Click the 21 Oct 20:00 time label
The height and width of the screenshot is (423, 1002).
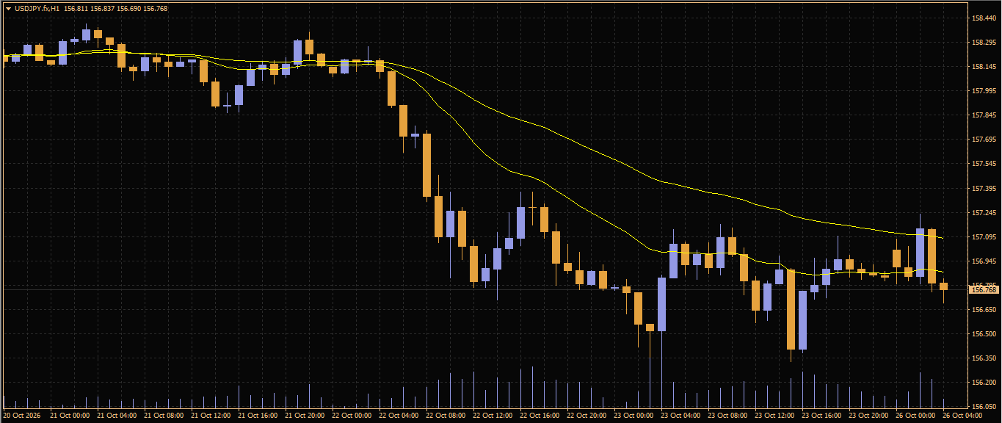pos(305,416)
